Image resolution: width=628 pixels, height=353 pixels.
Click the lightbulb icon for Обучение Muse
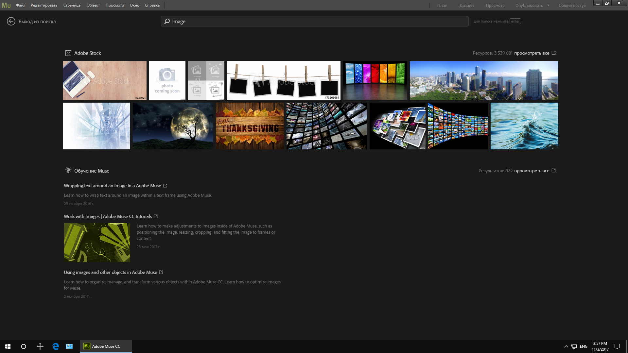coord(68,171)
